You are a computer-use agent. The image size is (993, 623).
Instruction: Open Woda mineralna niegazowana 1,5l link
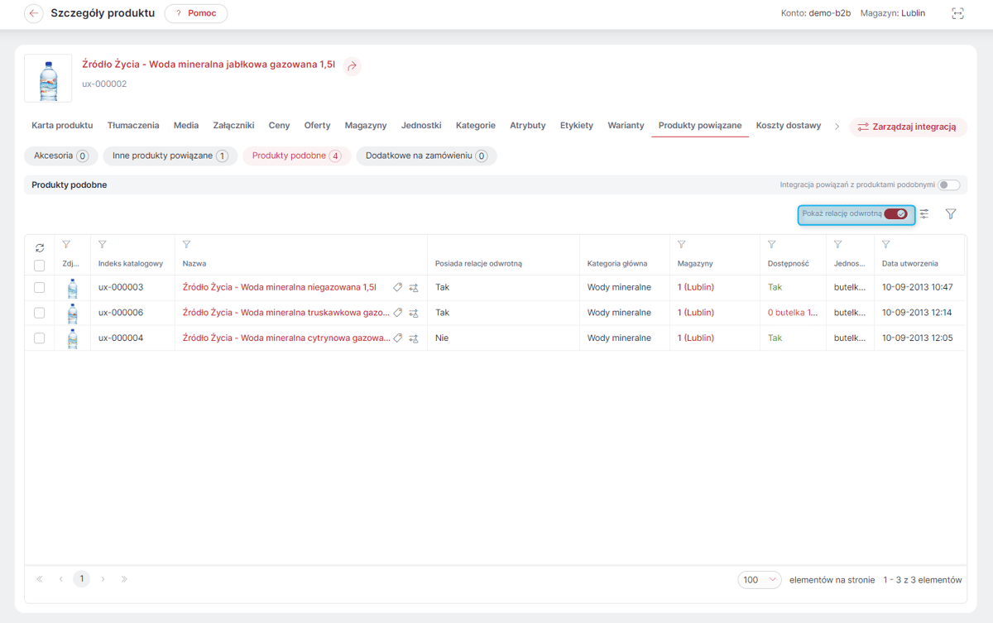tap(279, 288)
